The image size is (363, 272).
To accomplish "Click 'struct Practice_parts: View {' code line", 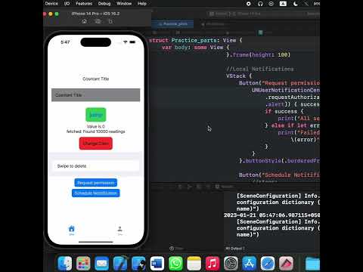I will click(x=196, y=40).
